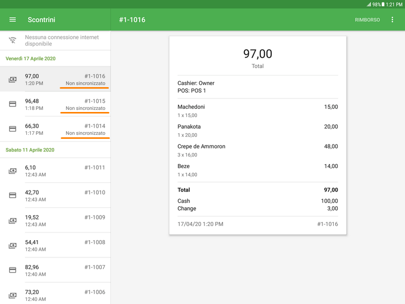Click card icon of receipt #1-1015
The height and width of the screenshot is (304, 405).
(x=13, y=104)
